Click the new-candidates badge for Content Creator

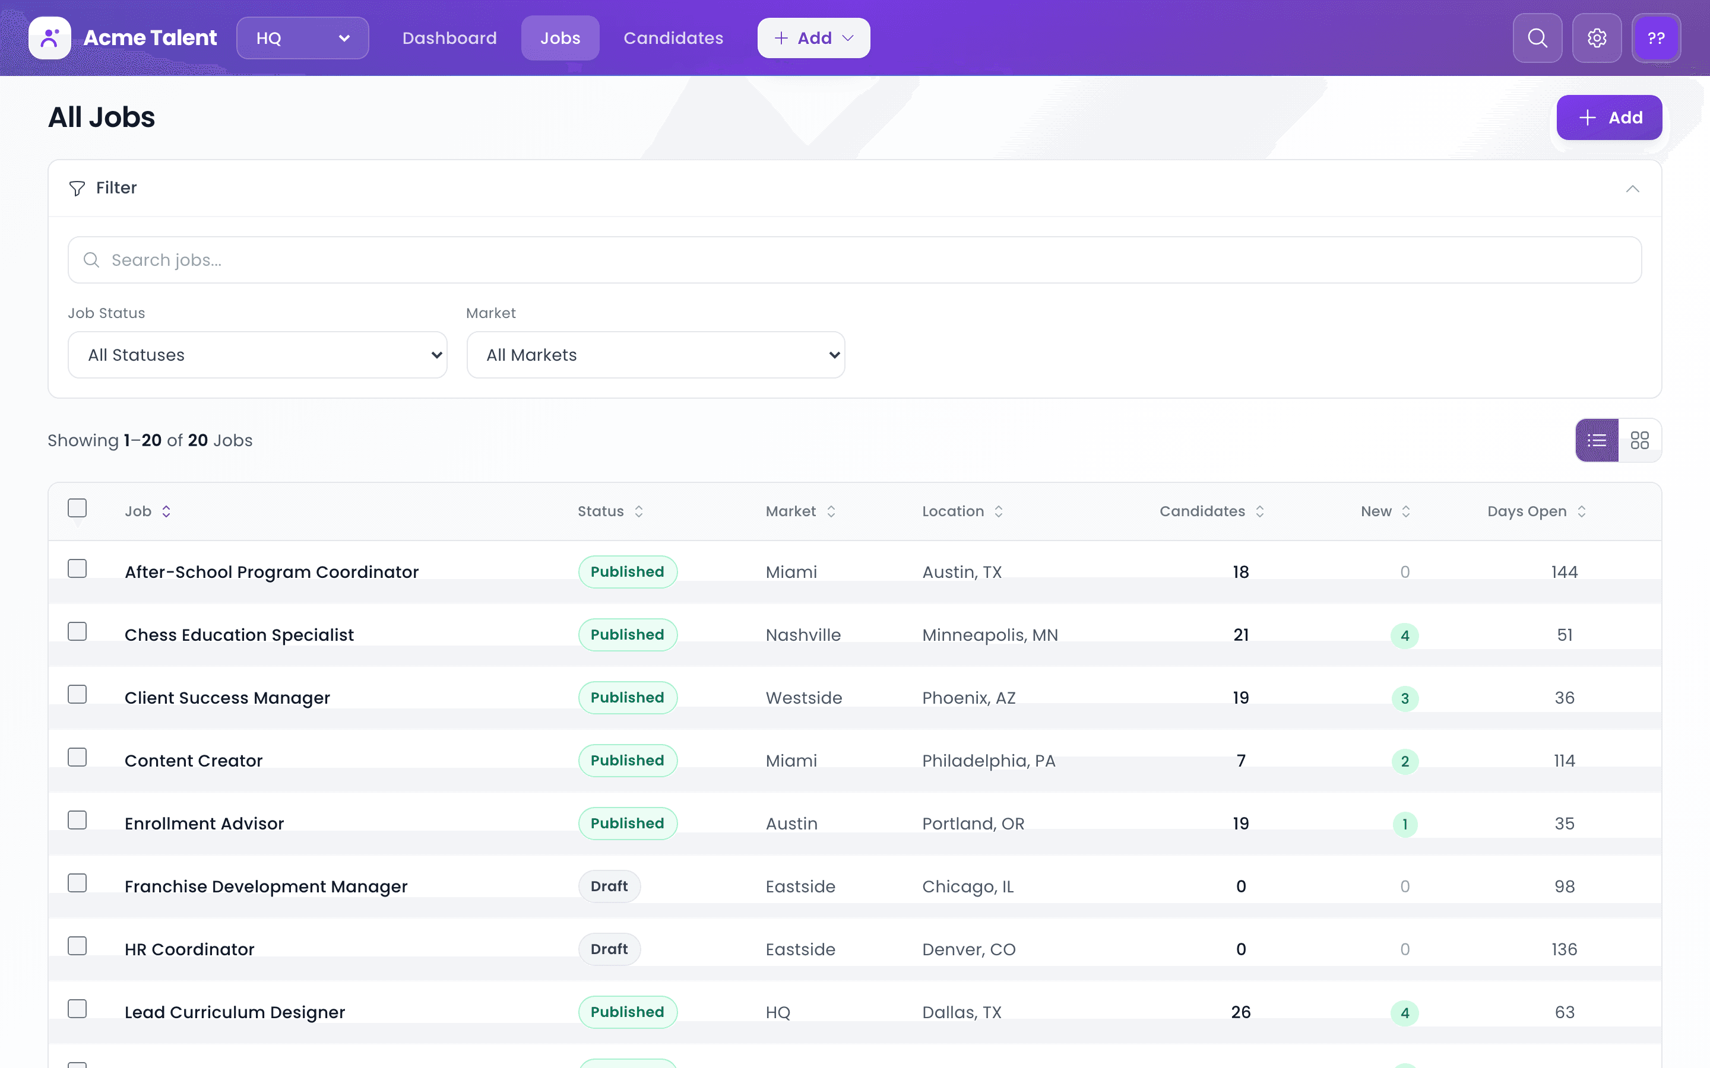pyautogui.click(x=1405, y=761)
